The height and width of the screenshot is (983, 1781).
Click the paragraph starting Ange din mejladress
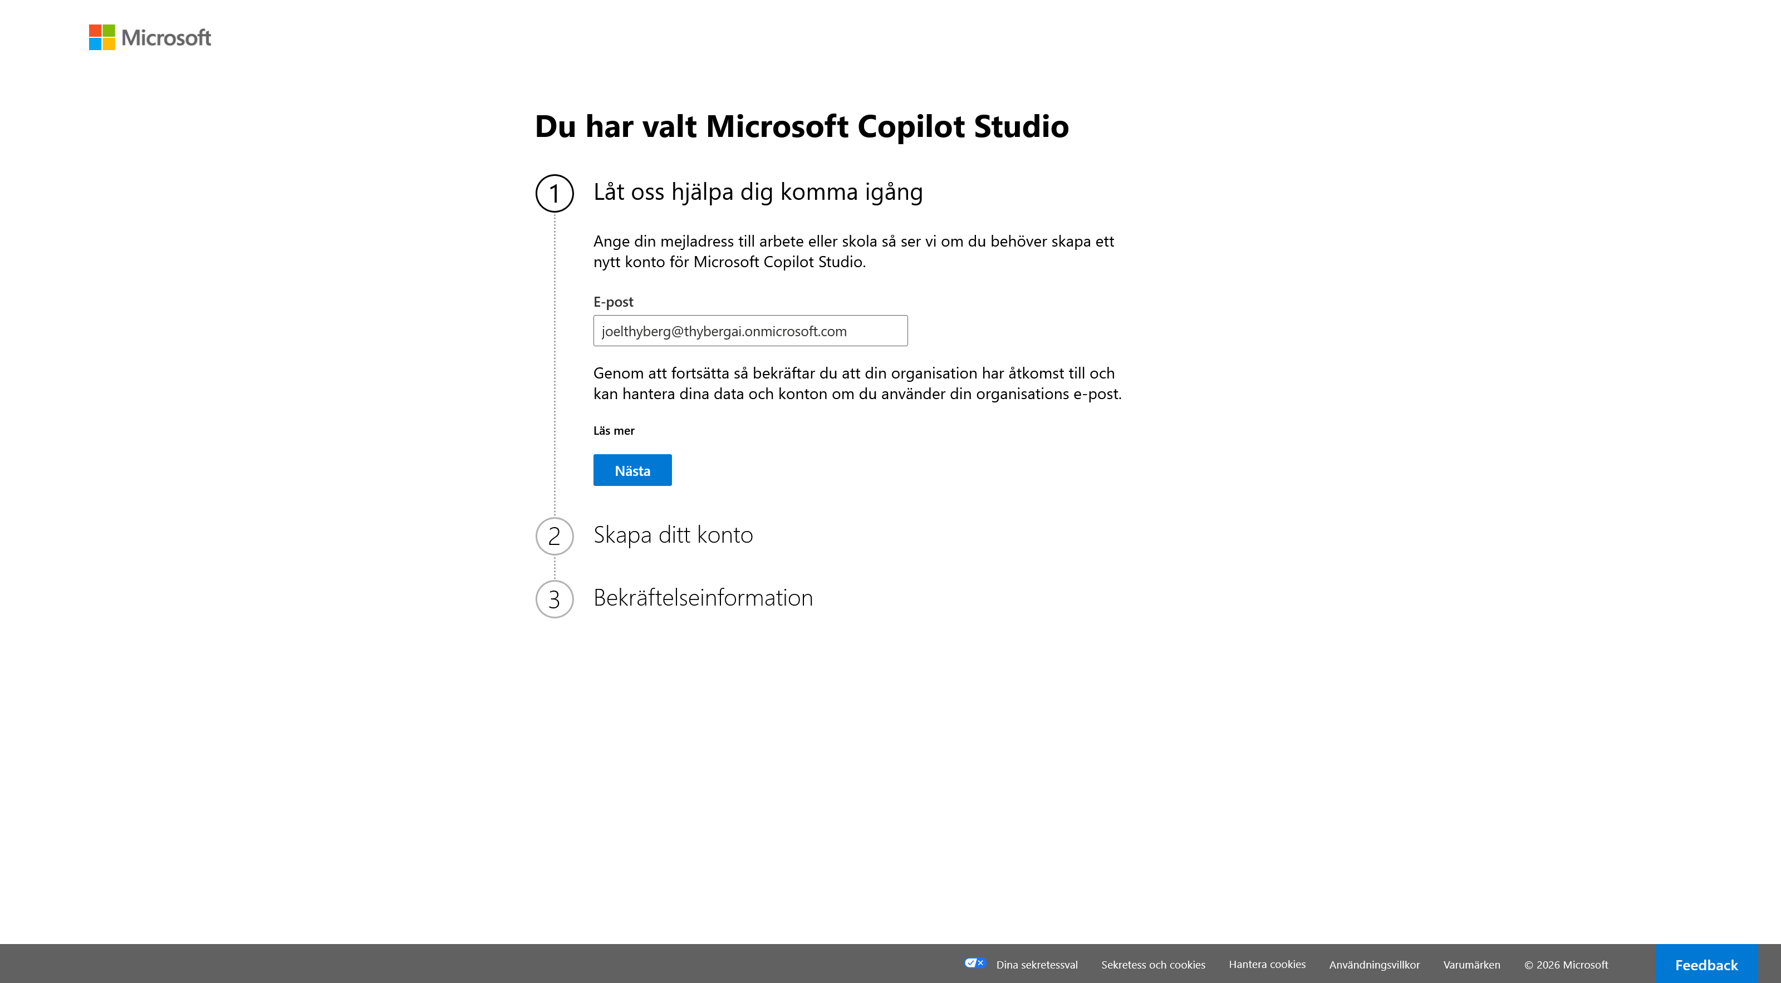(853, 252)
